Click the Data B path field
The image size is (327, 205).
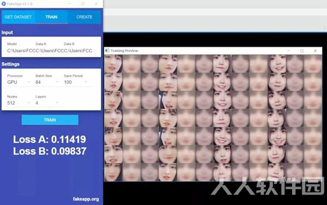pos(78,51)
